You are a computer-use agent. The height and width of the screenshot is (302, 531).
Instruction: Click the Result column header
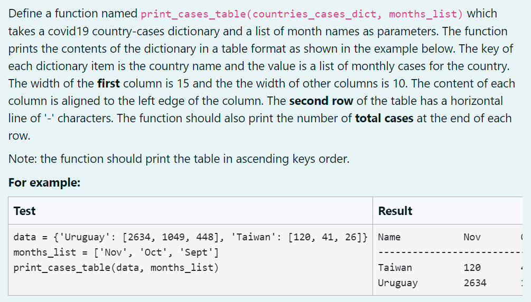tap(395, 211)
